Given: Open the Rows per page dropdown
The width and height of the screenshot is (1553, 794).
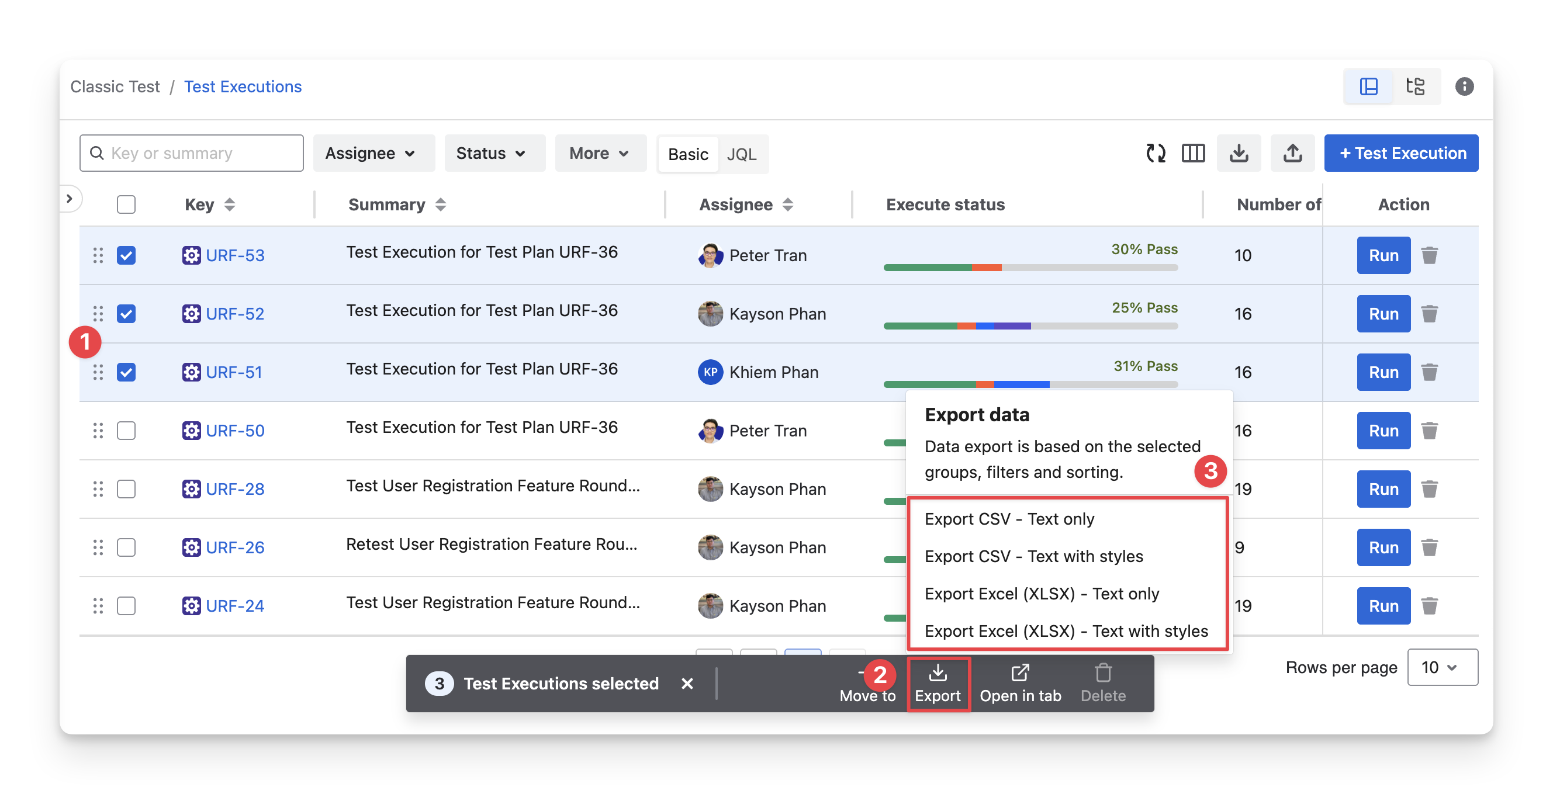Looking at the screenshot, I should click(x=1441, y=667).
